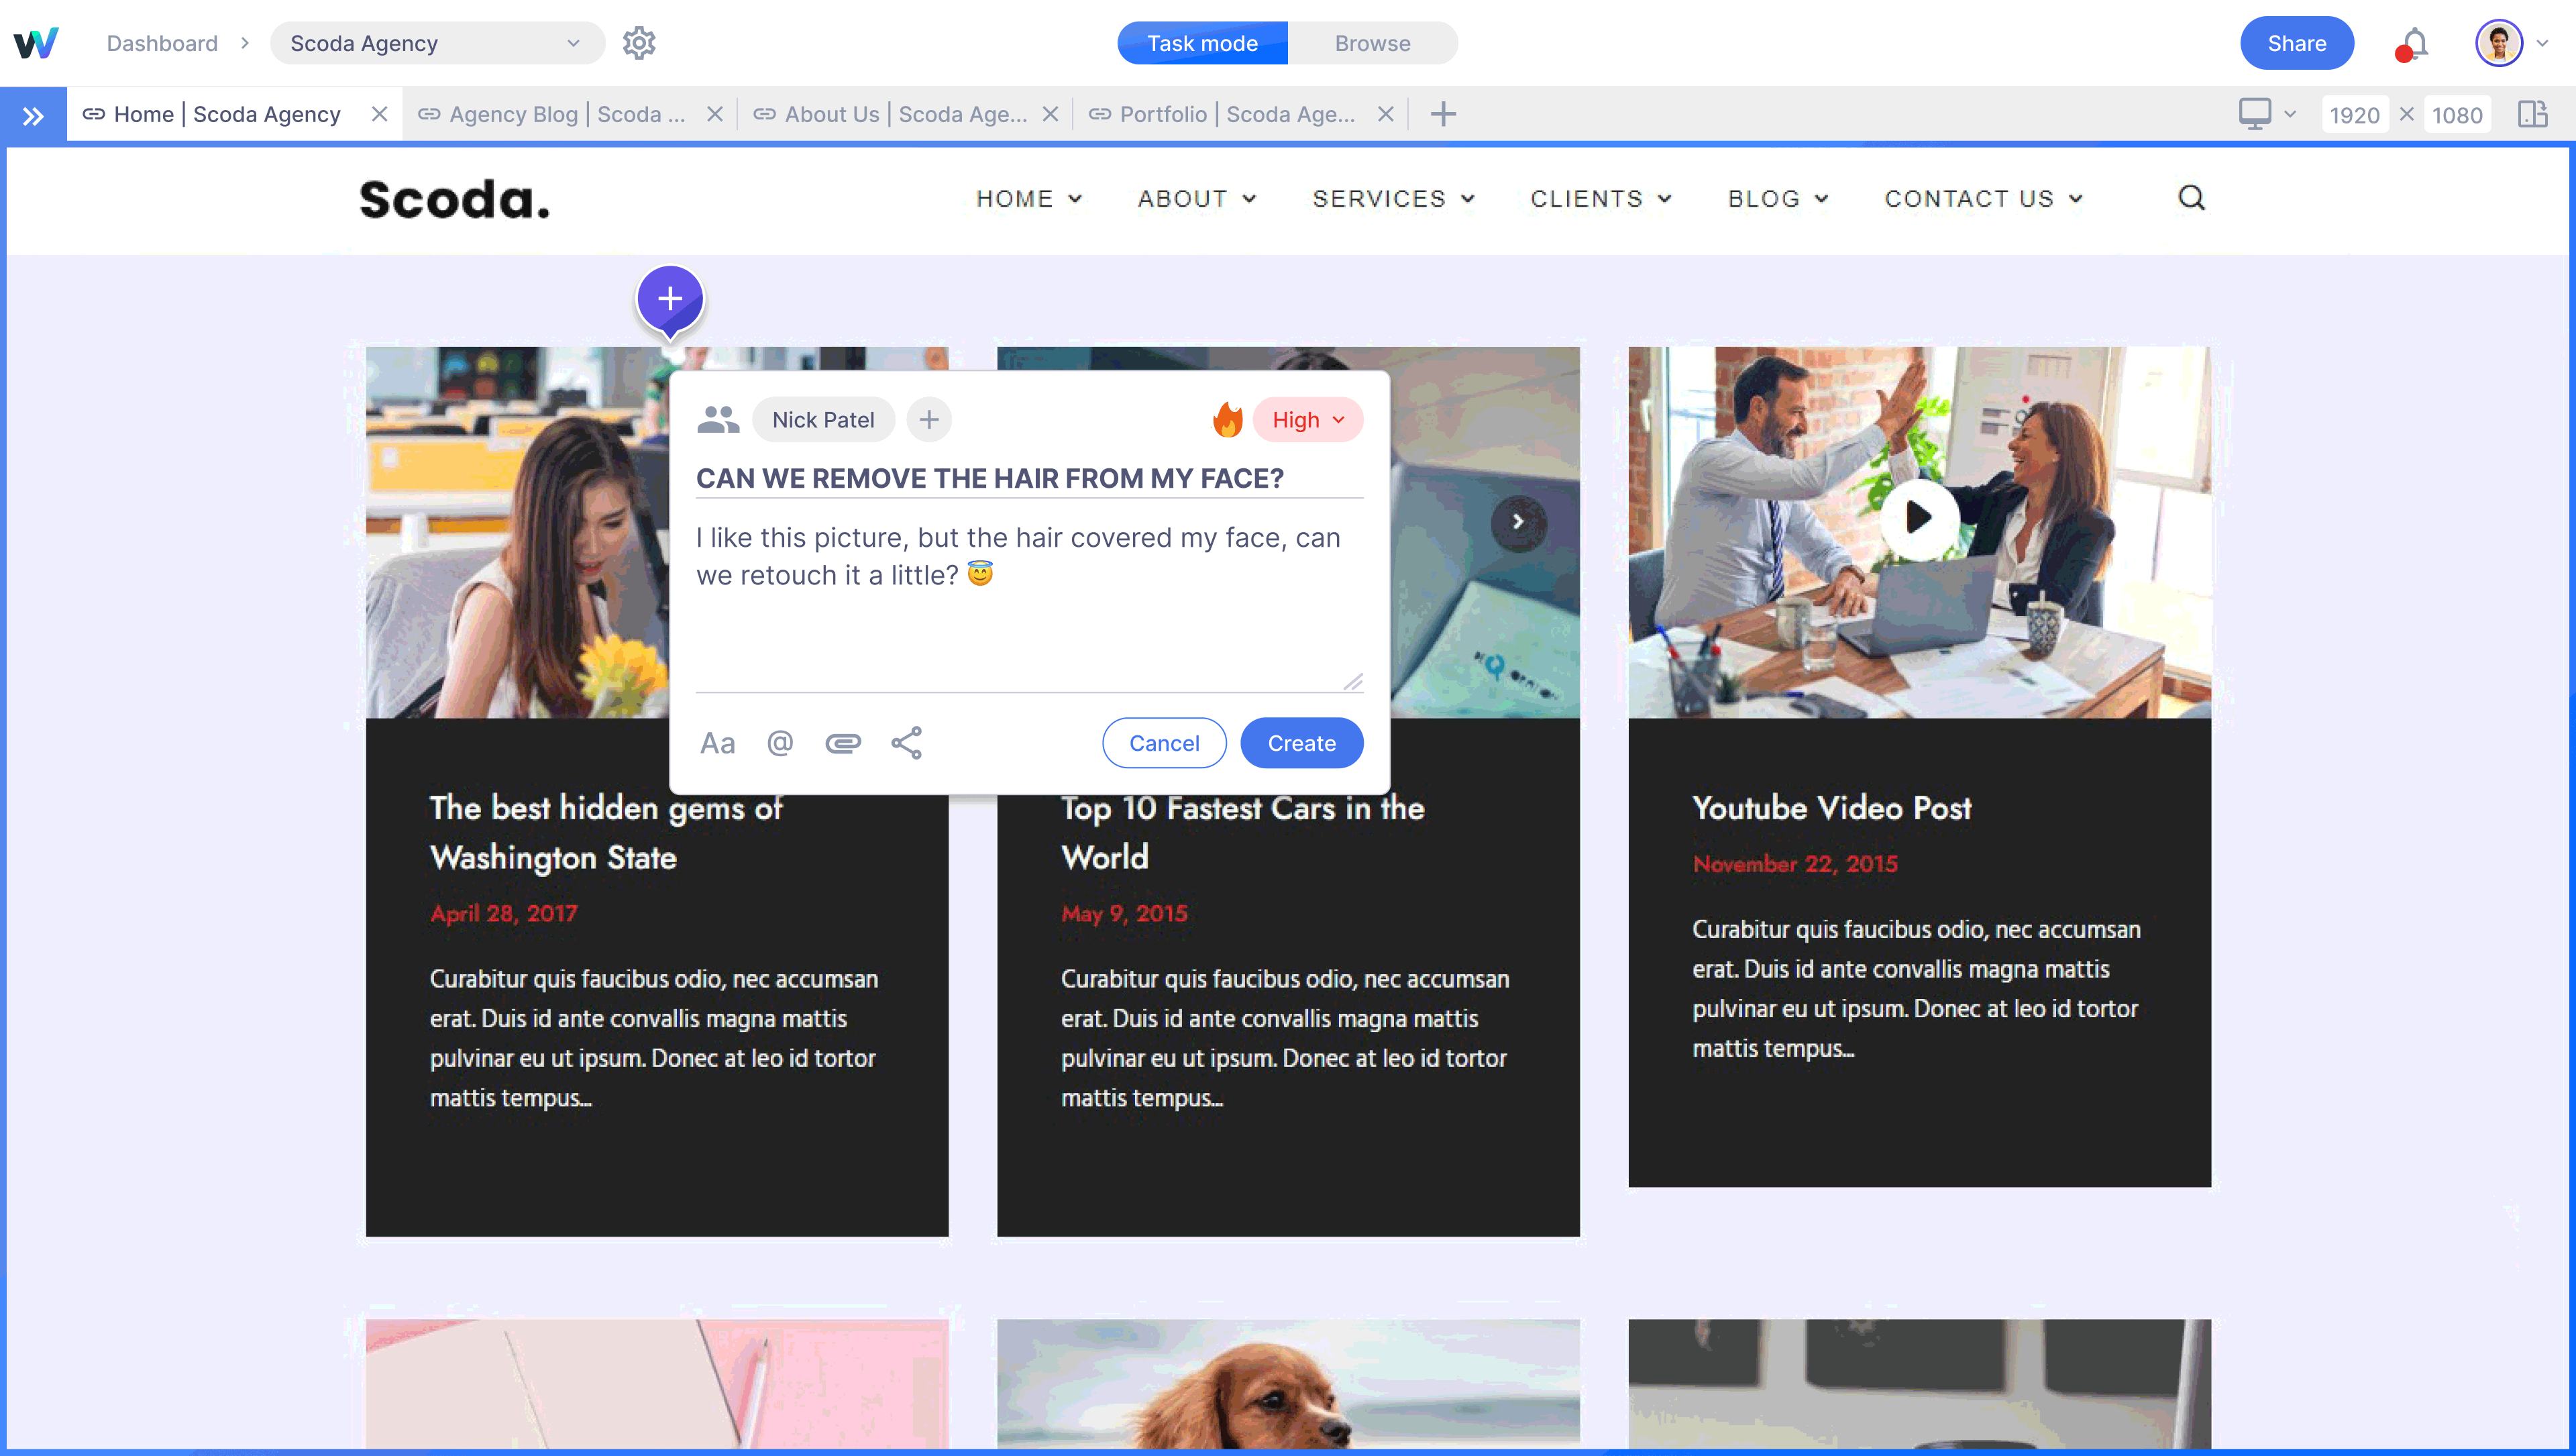Toggle the side panel layout icon
The height and width of the screenshot is (1456, 2576).
pos(2533,114)
